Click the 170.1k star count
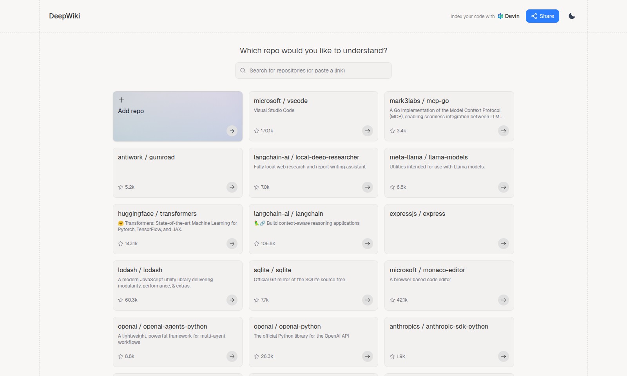 coord(267,131)
